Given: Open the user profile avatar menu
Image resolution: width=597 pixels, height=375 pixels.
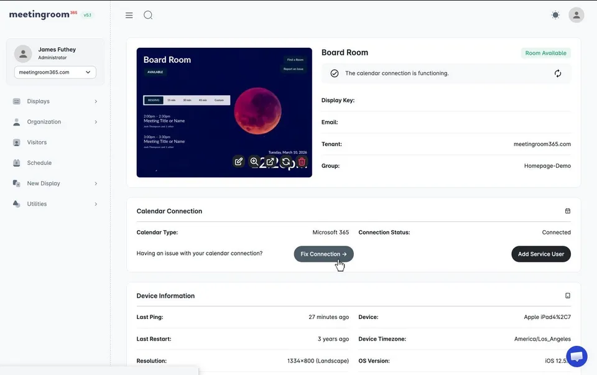Looking at the screenshot, I should tap(576, 15).
